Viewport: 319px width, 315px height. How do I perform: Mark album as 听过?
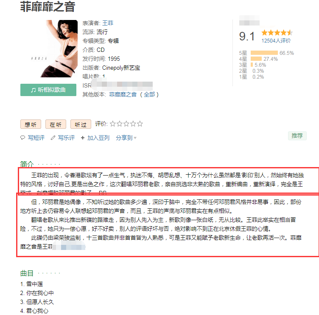(81, 125)
